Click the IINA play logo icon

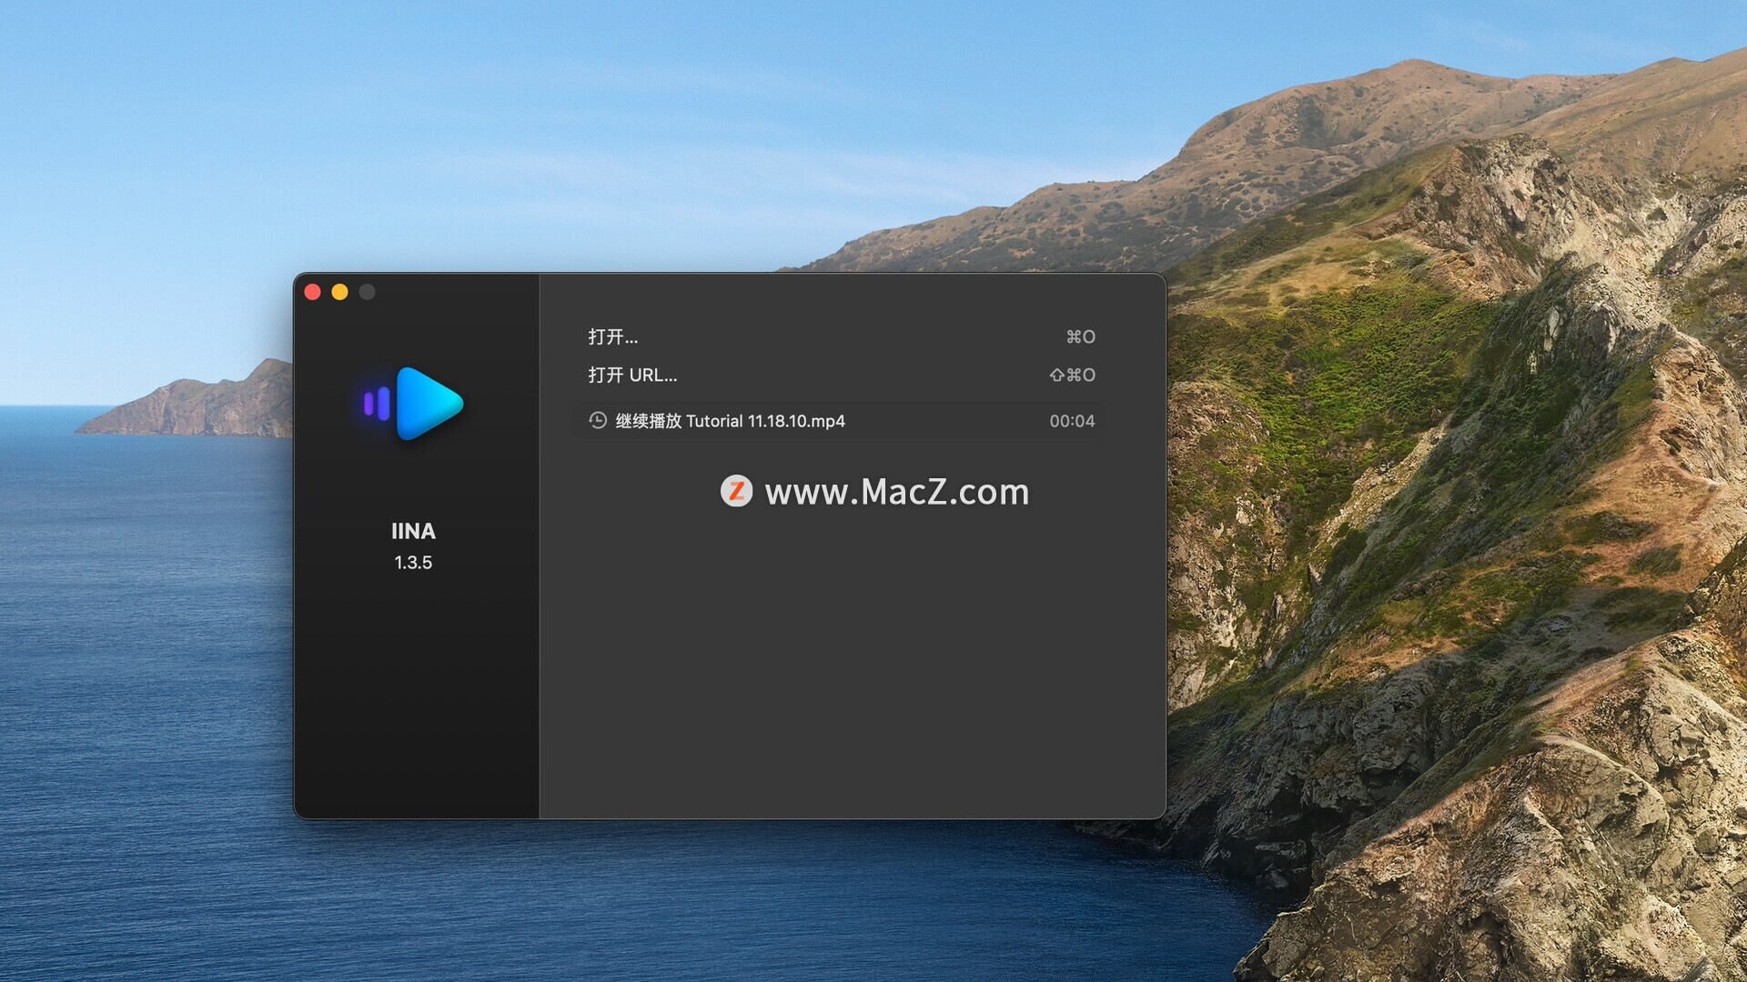[414, 404]
